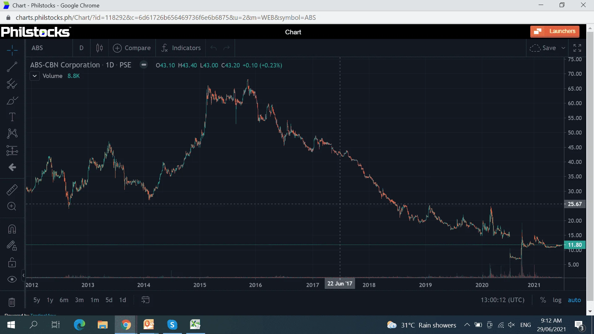Lock all drawing tools
594x334 pixels.
click(12, 263)
